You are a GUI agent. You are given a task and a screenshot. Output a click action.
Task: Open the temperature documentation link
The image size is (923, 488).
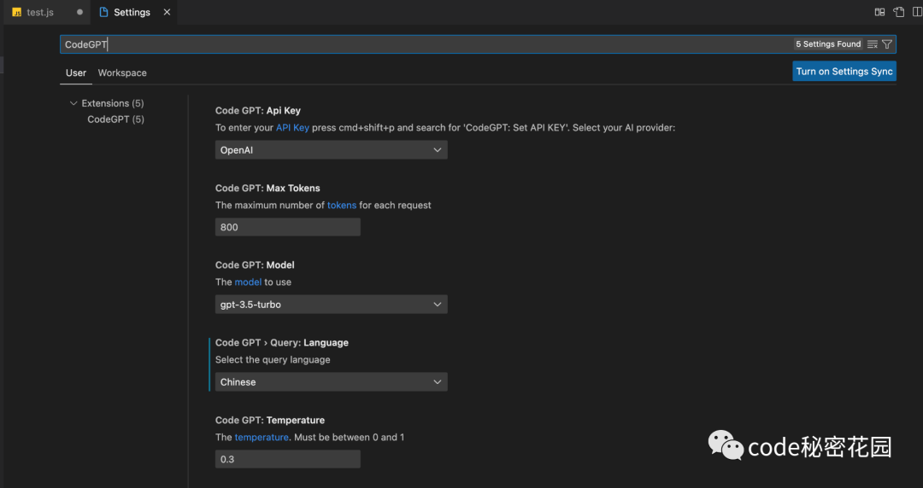[262, 438]
